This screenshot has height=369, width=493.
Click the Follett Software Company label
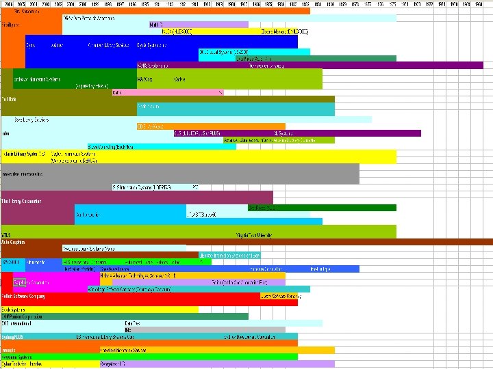pos(23,296)
